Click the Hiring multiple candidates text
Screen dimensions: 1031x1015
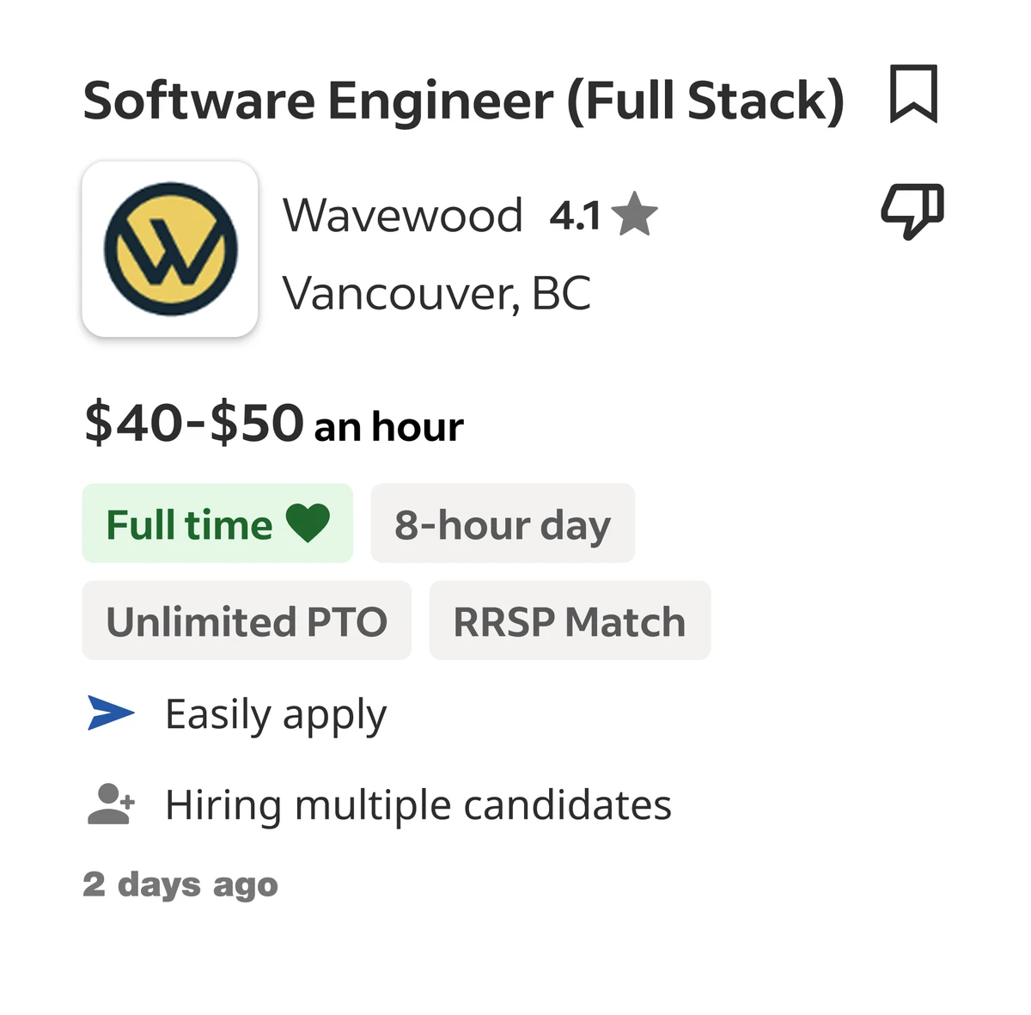418,807
